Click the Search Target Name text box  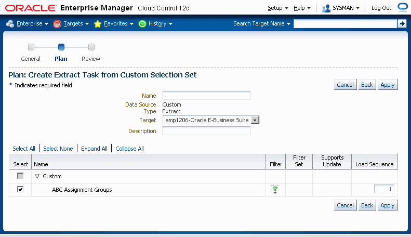(345, 23)
